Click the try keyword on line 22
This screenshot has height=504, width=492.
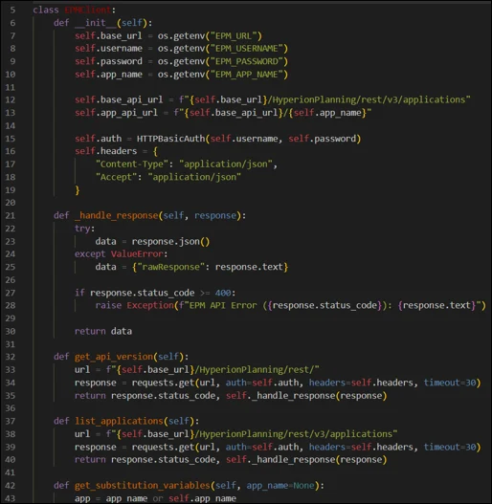coord(82,229)
